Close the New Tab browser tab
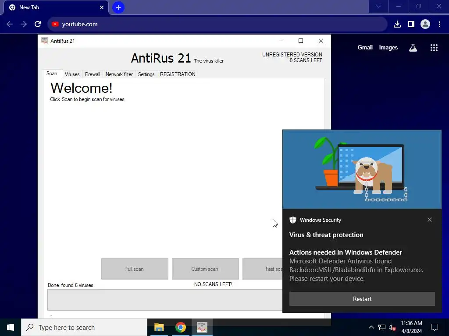The height and width of the screenshot is (336, 449). click(x=101, y=7)
